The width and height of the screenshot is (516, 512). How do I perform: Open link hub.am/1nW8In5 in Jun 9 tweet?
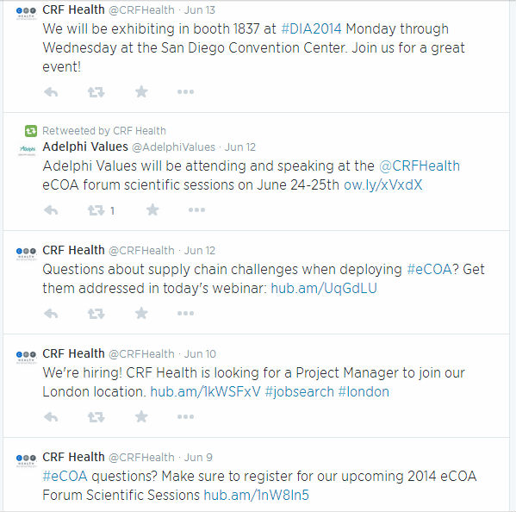pos(257,496)
